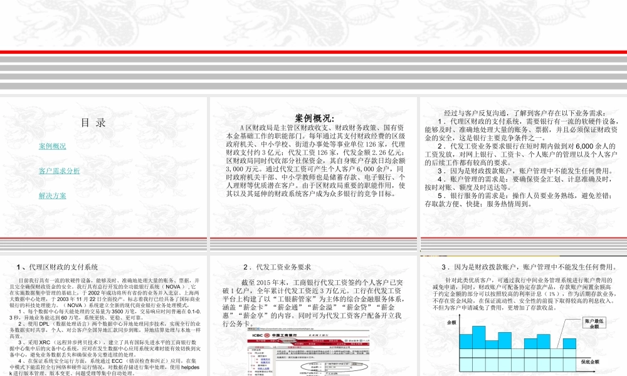The image size is (627, 376).
Task: Click the paragraph beginning 针对此类优质客户
Action: pyautogui.click(x=524, y=294)
